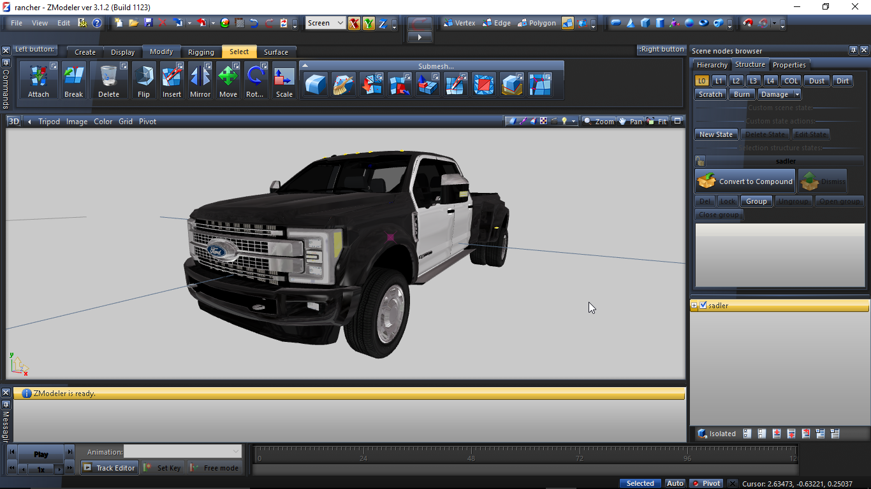Pick the Scale tool
Screen dimensions: 871x489
click(284, 80)
